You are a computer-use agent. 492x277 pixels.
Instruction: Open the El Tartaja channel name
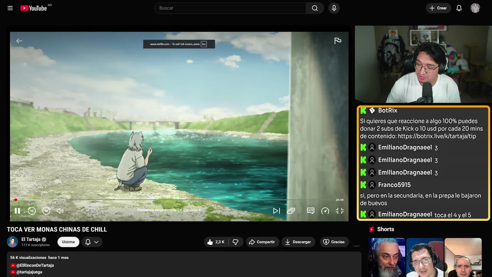31,239
